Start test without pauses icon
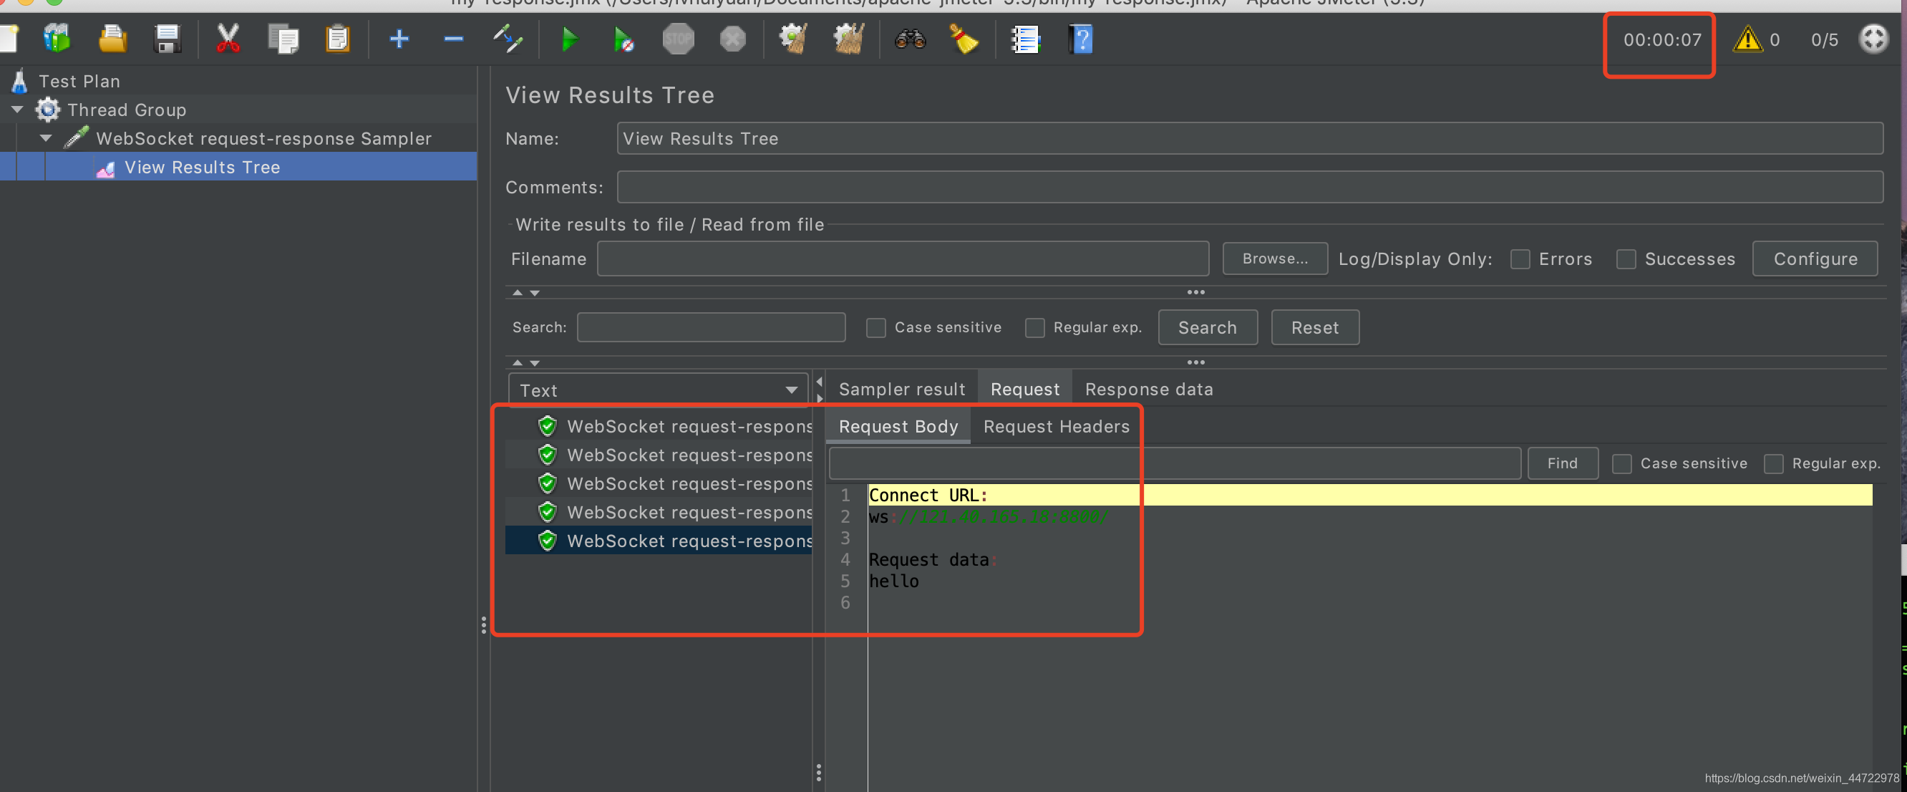Screen dimensions: 1907x792 [x=623, y=39]
